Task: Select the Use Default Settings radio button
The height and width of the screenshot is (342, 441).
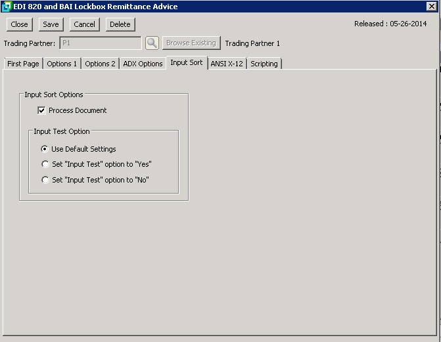Action: click(x=45, y=149)
